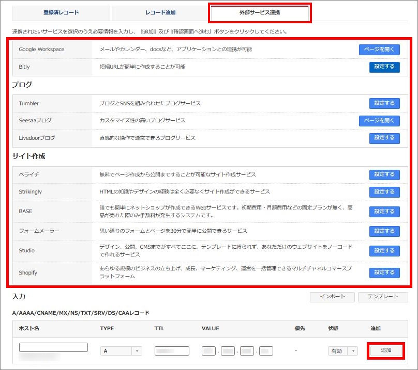
Task: Click the BASE service name
Action: tap(25, 212)
